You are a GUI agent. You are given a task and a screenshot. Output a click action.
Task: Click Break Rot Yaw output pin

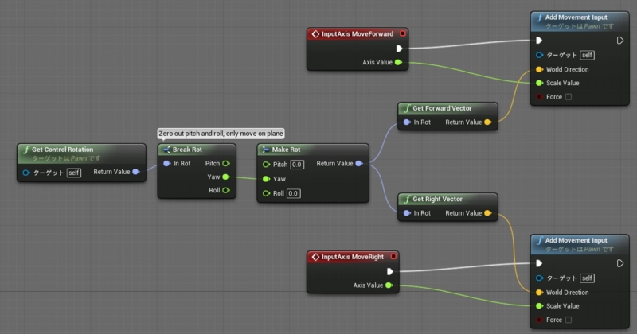tap(226, 177)
